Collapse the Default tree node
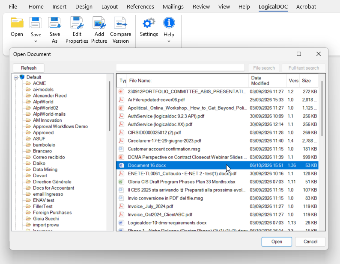This screenshot has height=264, width=340. tap(15, 77)
